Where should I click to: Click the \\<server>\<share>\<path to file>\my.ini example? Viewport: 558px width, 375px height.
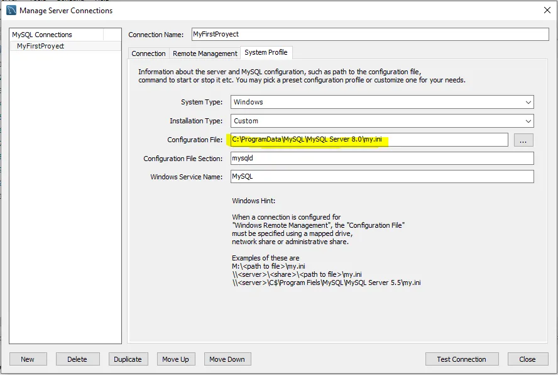pos(297,274)
